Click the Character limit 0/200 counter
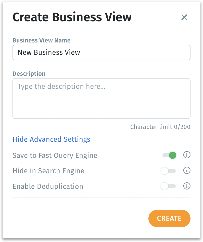 [x=160, y=127]
